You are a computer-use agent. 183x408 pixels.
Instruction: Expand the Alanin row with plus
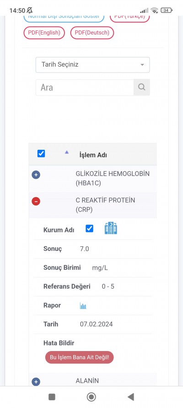click(x=36, y=382)
